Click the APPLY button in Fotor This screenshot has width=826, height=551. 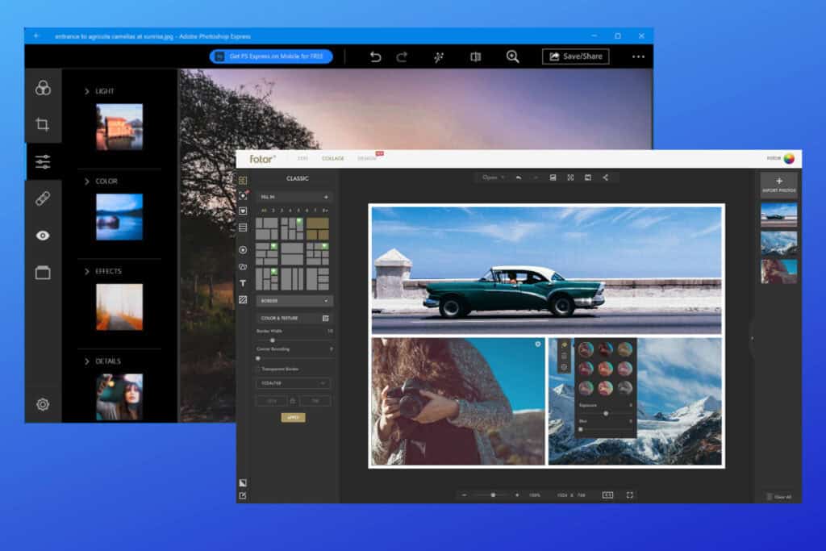294,418
